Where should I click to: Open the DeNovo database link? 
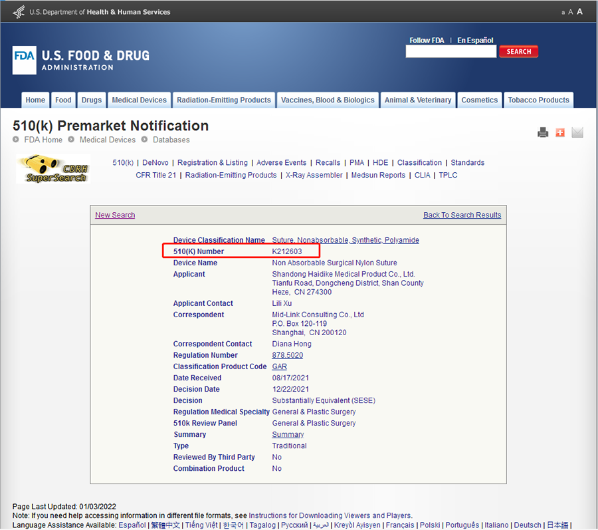(x=155, y=162)
